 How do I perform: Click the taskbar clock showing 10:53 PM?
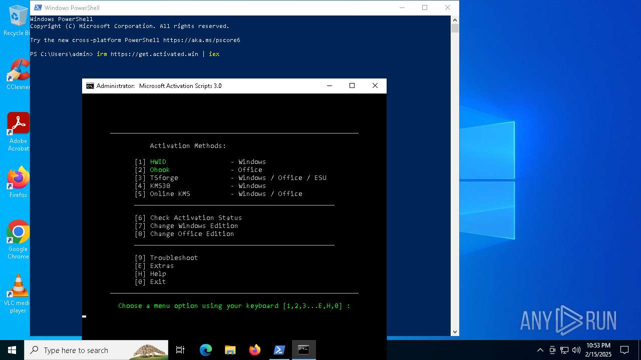[x=598, y=350]
